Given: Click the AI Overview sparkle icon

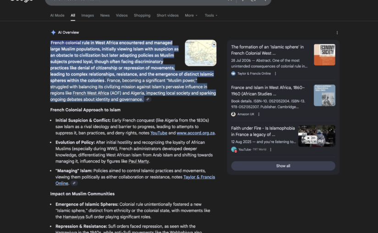Looking at the screenshot, I should 53,32.
